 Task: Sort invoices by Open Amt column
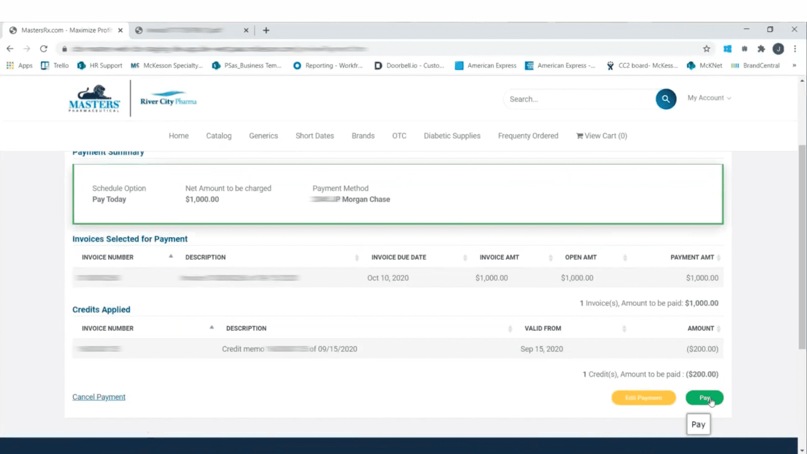pos(581,257)
